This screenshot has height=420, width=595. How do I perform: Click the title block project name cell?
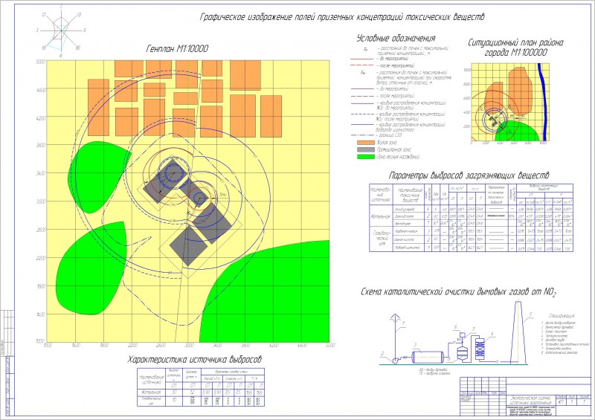tap(530, 400)
